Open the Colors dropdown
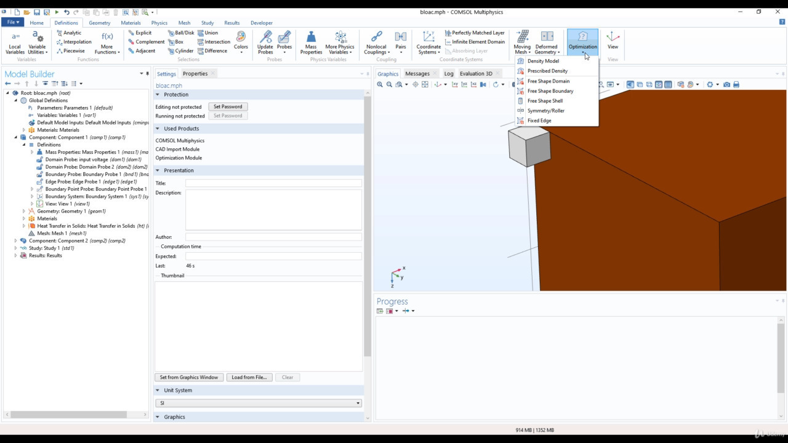 [x=241, y=42]
